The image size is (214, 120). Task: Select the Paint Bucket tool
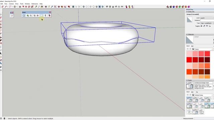tap(42, 7)
